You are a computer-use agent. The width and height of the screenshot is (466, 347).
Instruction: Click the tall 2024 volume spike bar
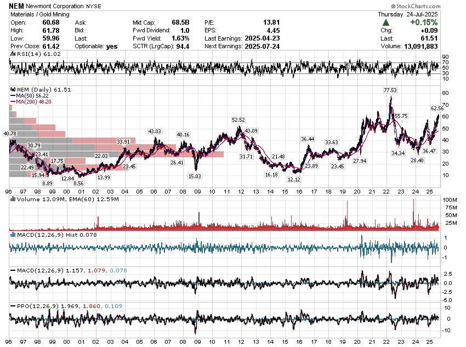tap(413, 214)
